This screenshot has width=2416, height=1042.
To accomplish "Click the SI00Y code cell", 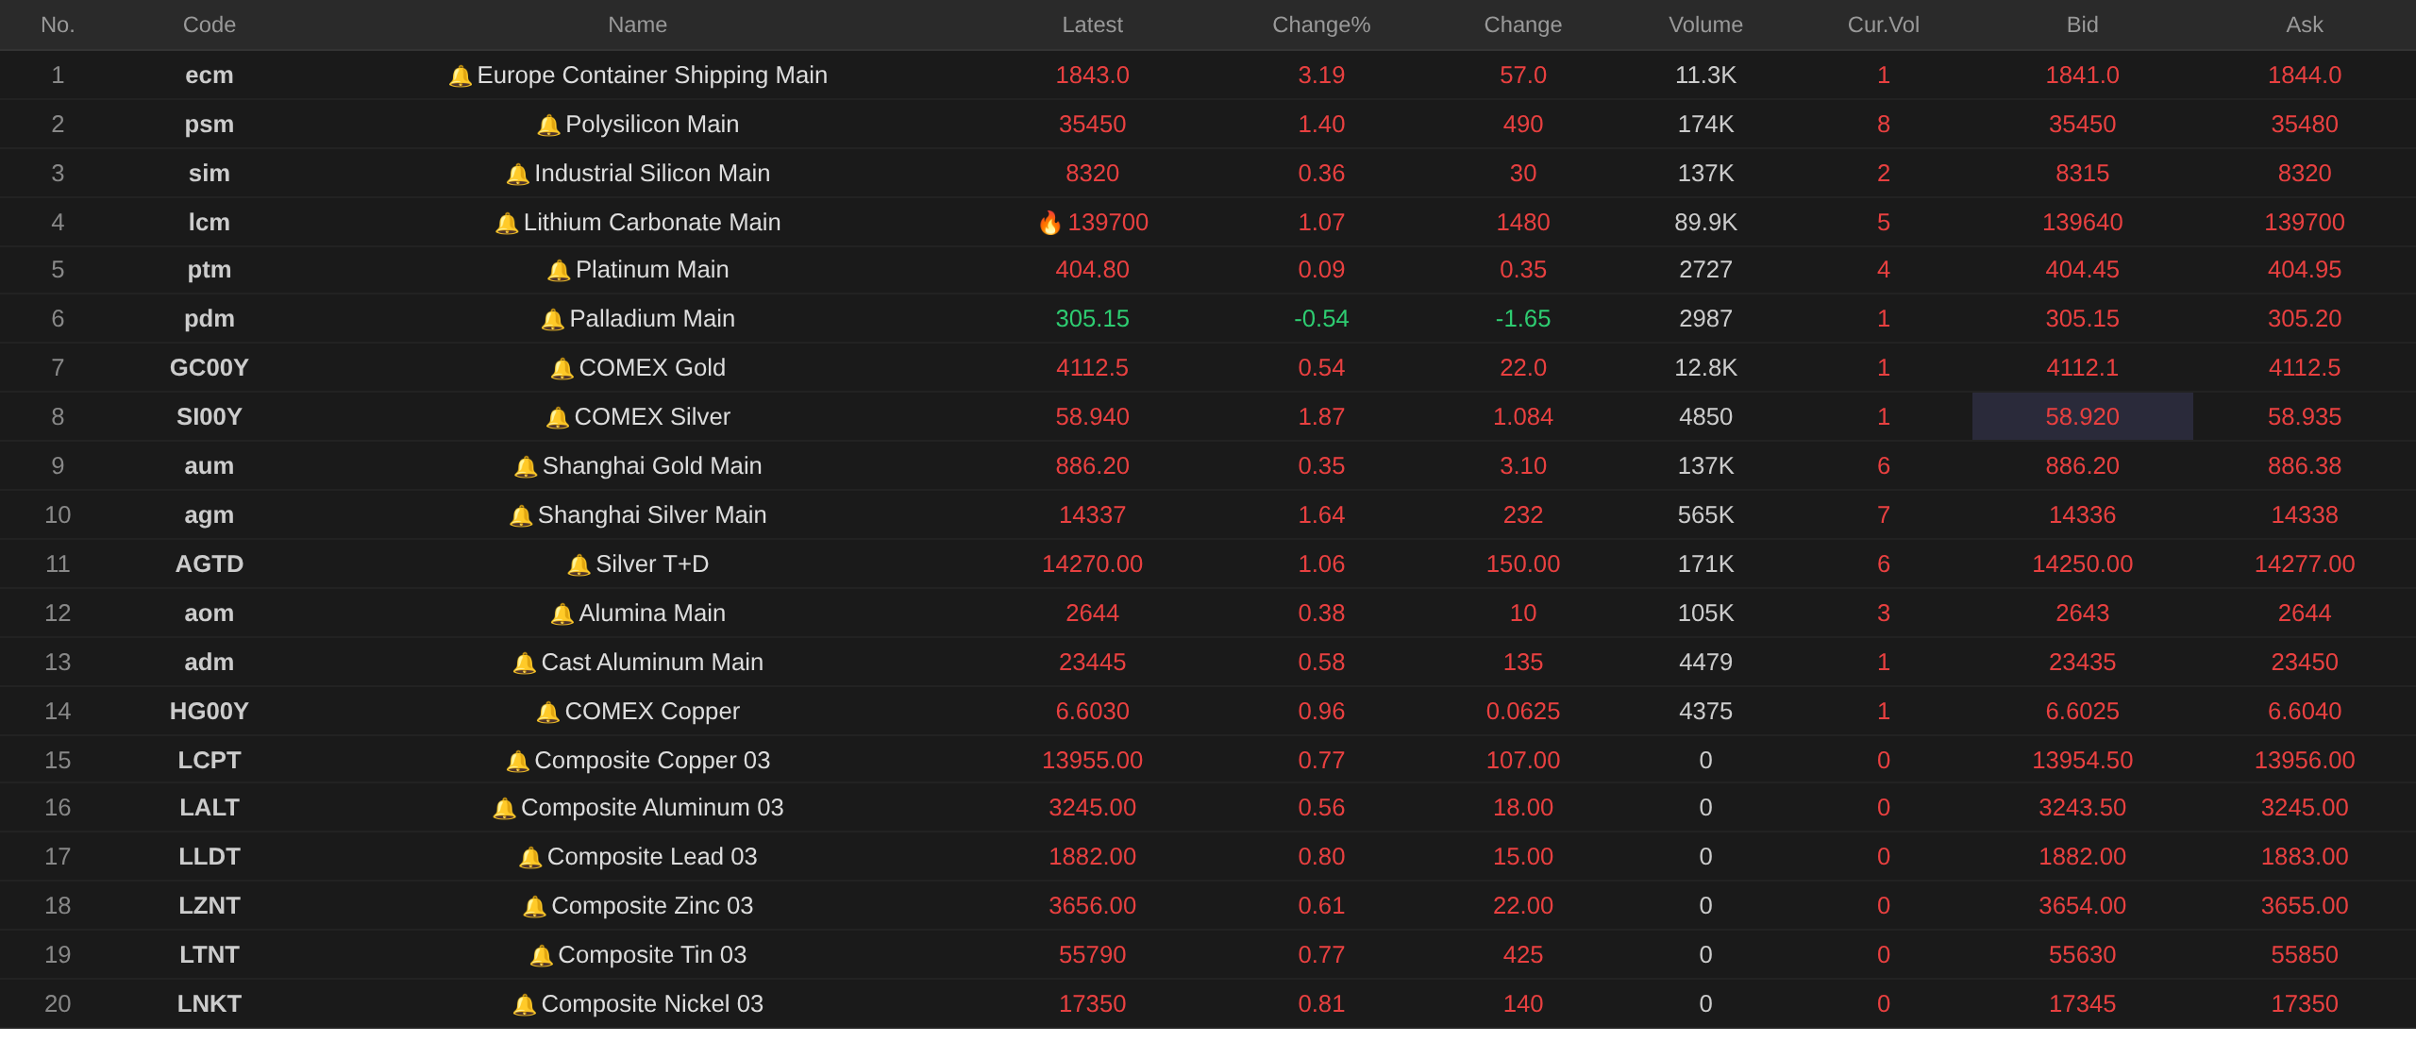I will (x=209, y=416).
